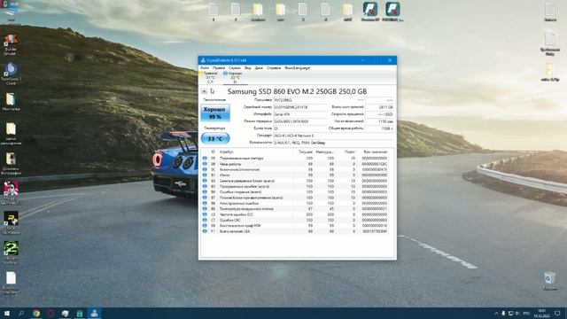Click the Число включений count field

pos(380,121)
